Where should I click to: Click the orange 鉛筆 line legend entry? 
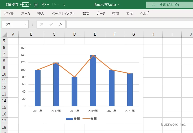coord(90,119)
